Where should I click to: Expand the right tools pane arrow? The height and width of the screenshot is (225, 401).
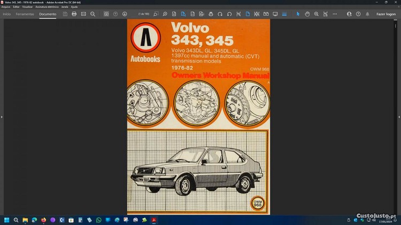[399, 117]
